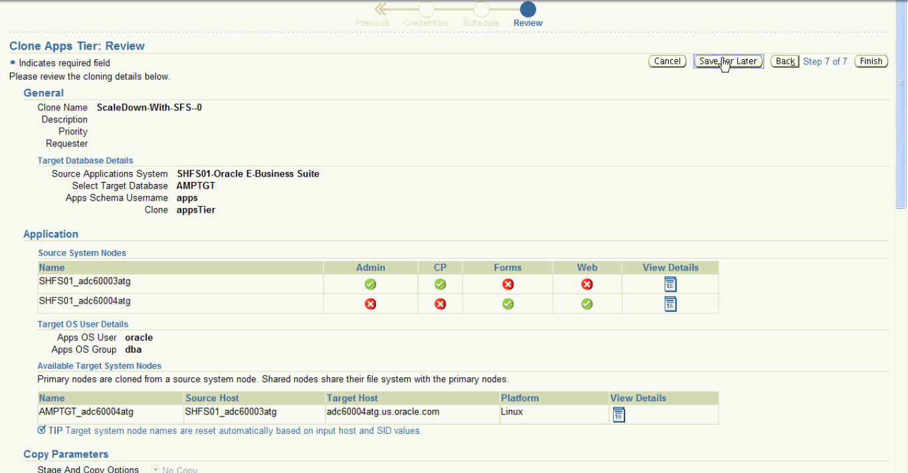Click the Back button
908x473 pixels.
click(785, 61)
